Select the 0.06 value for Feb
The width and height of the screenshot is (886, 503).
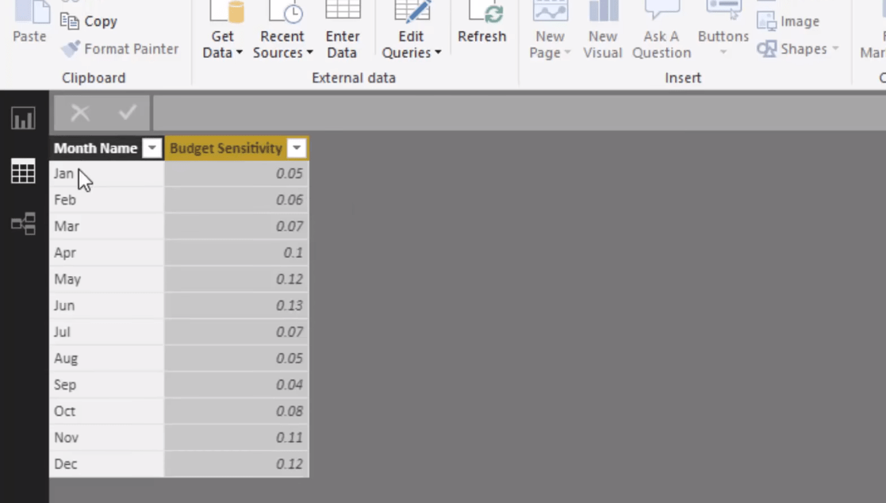[236, 199]
